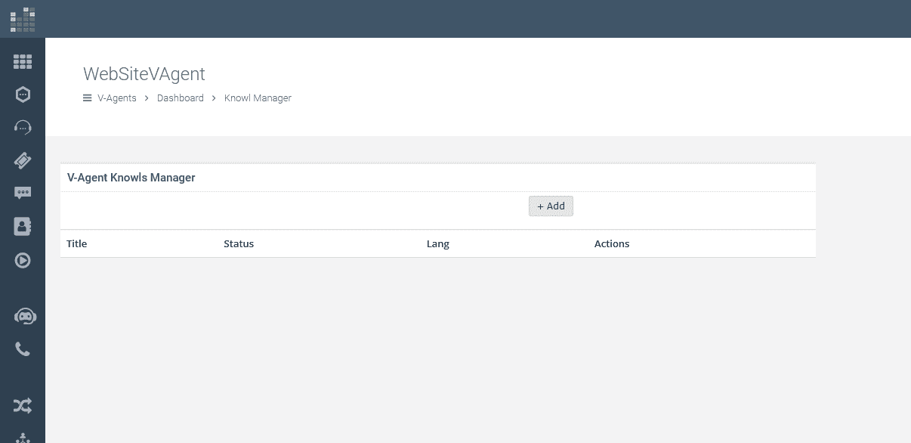911x443 pixels.
Task: Click the Actions column header
Action: coord(612,244)
